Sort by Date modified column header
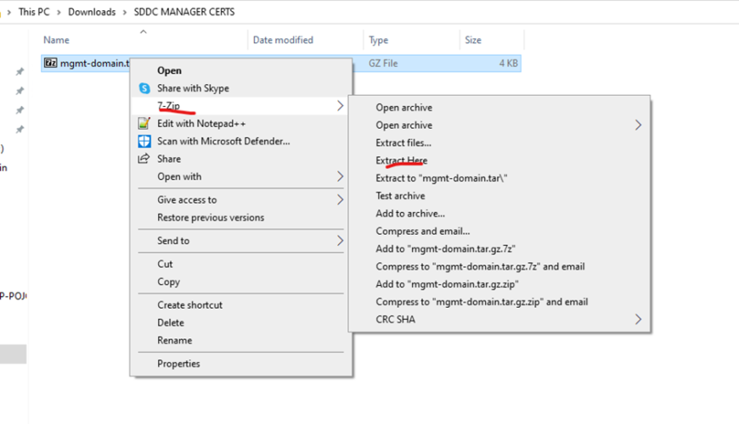The width and height of the screenshot is (739, 424). [x=283, y=40]
